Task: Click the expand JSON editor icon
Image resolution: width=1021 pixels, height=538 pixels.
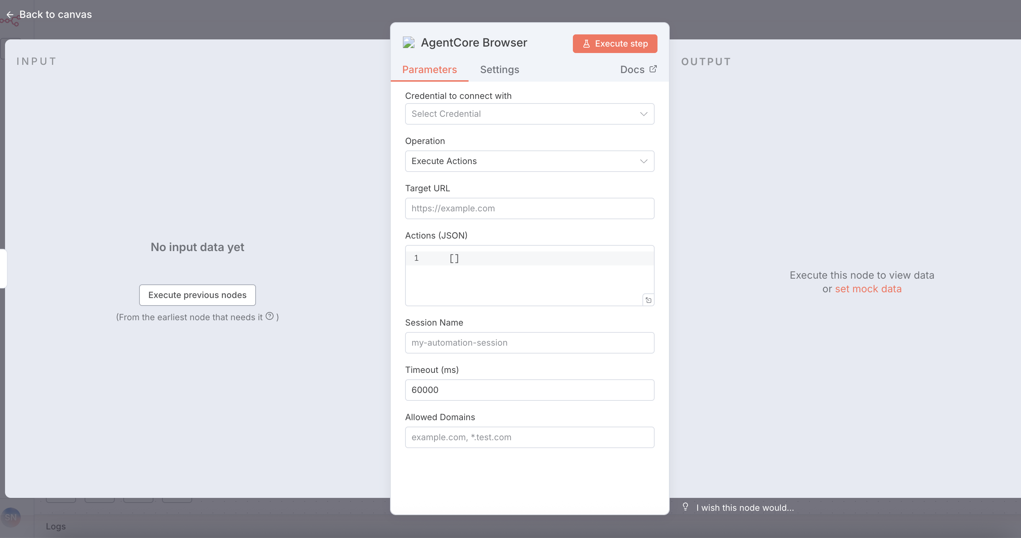Action: click(x=648, y=300)
